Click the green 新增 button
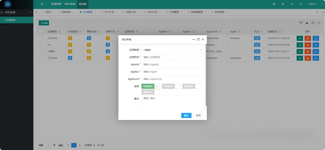 tap(44, 23)
